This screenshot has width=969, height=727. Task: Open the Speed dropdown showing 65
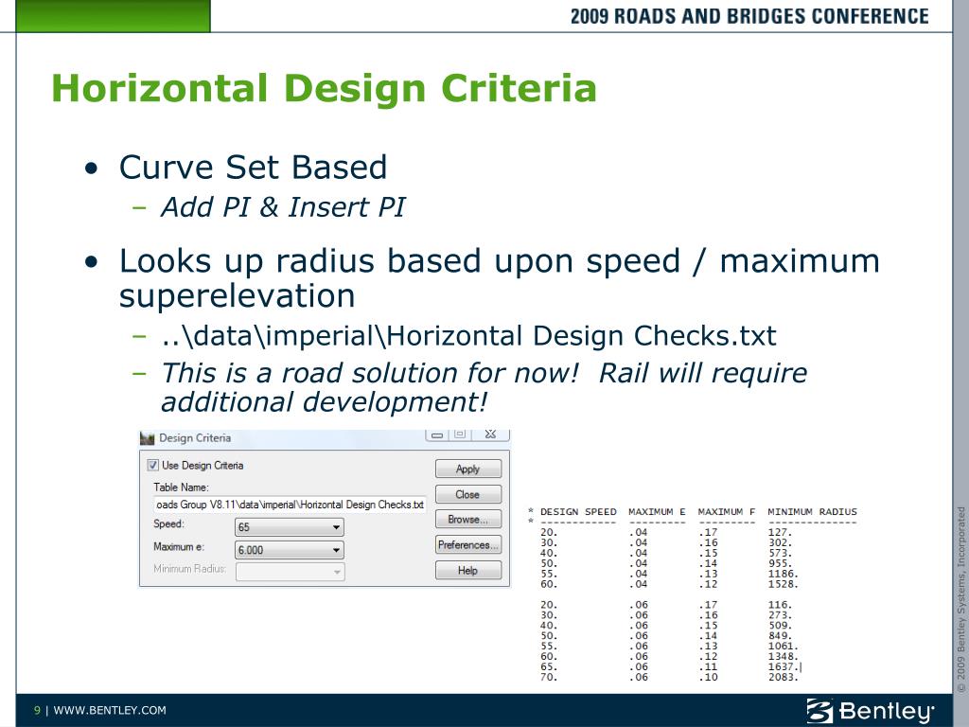click(x=290, y=527)
